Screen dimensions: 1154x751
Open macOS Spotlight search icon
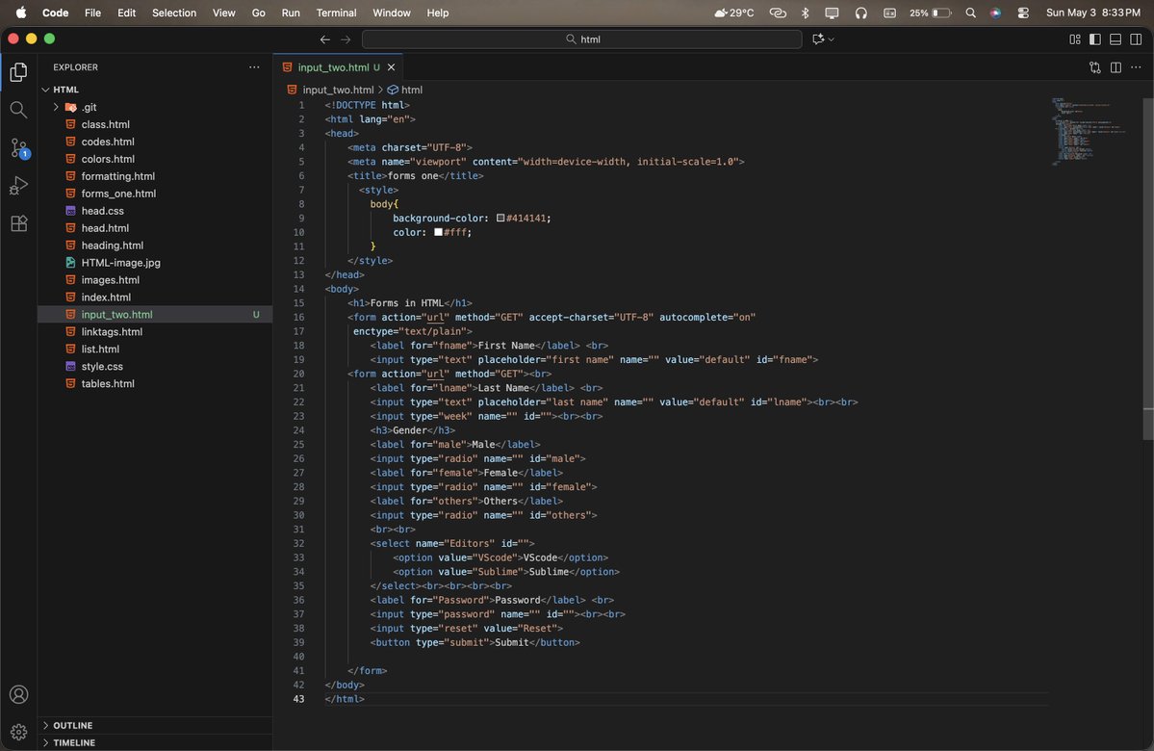pos(971,13)
